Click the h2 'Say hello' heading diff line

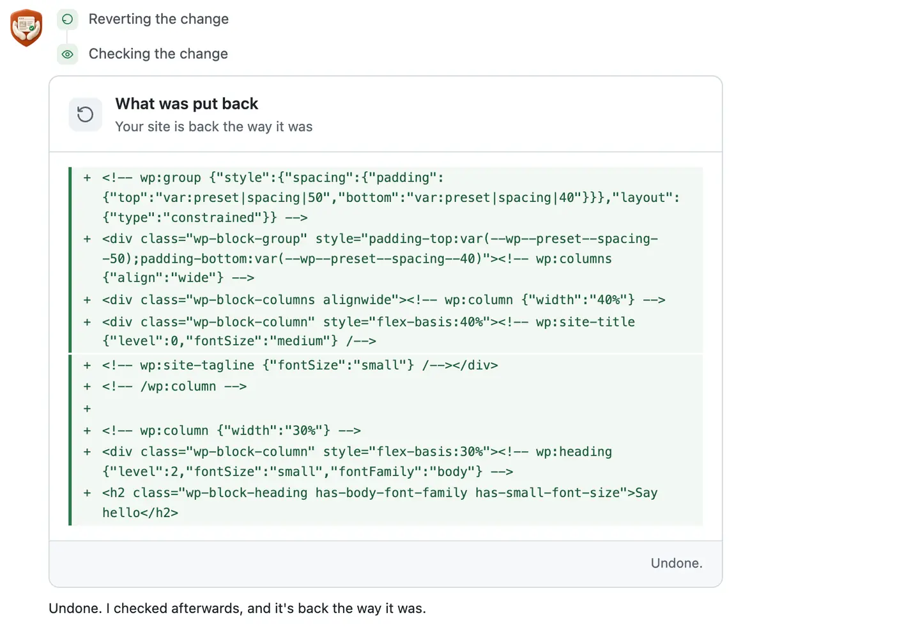tap(387, 502)
